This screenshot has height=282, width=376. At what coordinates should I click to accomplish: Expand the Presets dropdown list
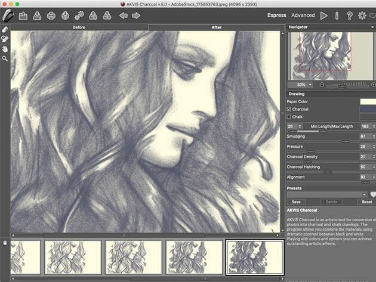364,194
